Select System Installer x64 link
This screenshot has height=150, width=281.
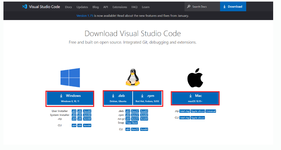pyautogui.click(x=74, y=115)
